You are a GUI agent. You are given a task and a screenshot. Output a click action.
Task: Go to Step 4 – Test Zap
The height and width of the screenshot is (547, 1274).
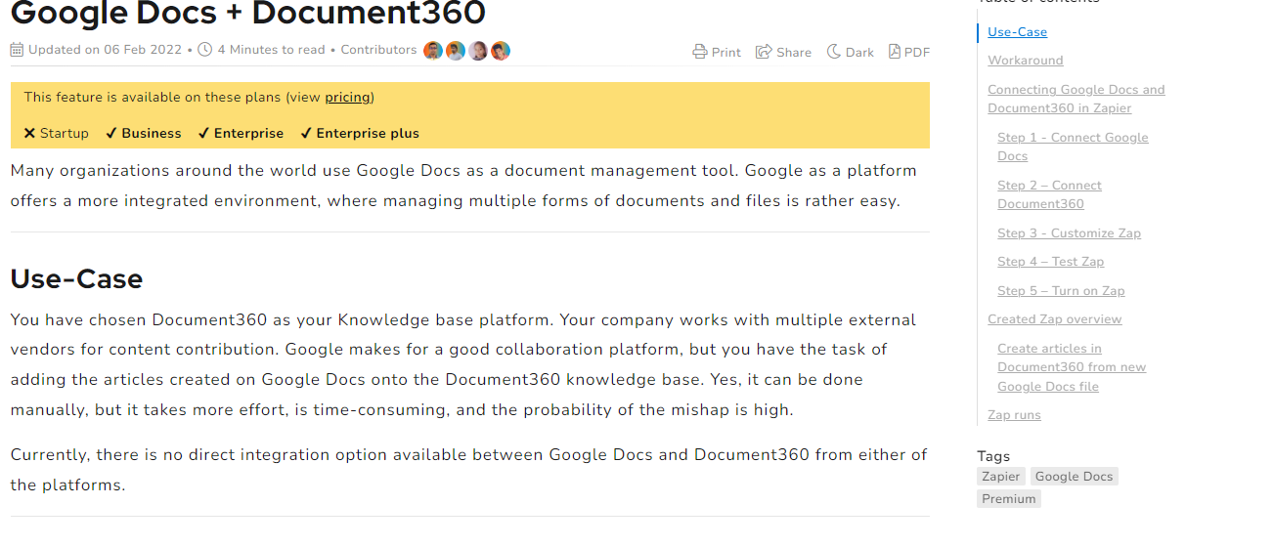tap(1050, 262)
